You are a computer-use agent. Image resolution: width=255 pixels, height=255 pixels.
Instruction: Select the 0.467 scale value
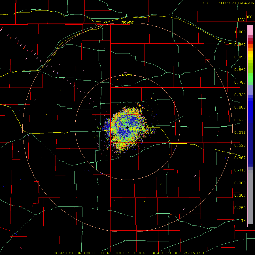(x=240, y=158)
